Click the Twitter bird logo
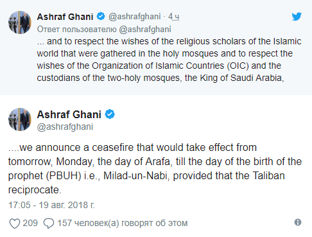The height and width of the screenshot is (237, 312). point(297,17)
